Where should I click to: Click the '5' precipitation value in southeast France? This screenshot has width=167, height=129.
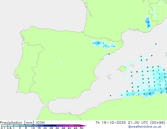click(x=149, y=26)
